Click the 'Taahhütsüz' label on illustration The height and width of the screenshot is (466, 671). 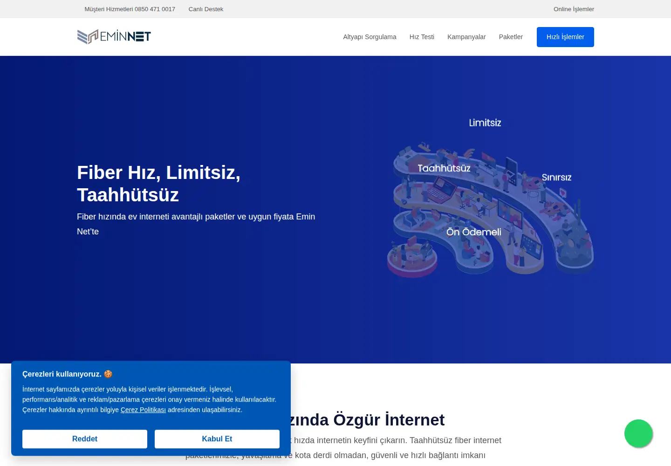(x=444, y=168)
